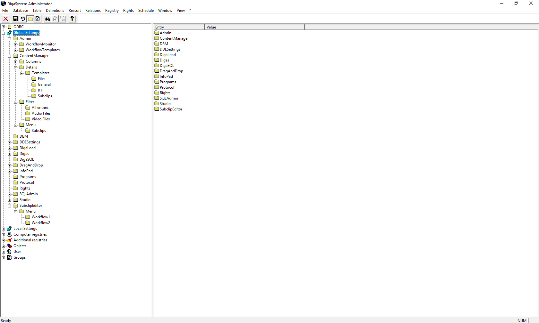This screenshot has width=539, height=323.
Task: Click the Entry column header
Action: pyautogui.click(x=179, y=27)
